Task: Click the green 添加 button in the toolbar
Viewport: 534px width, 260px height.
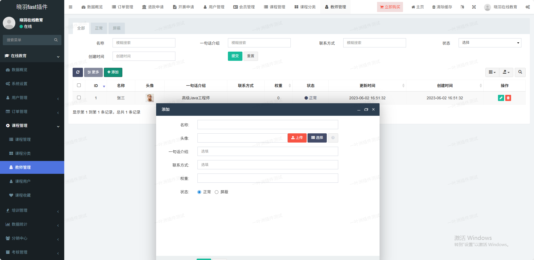Action: (113, 72)
